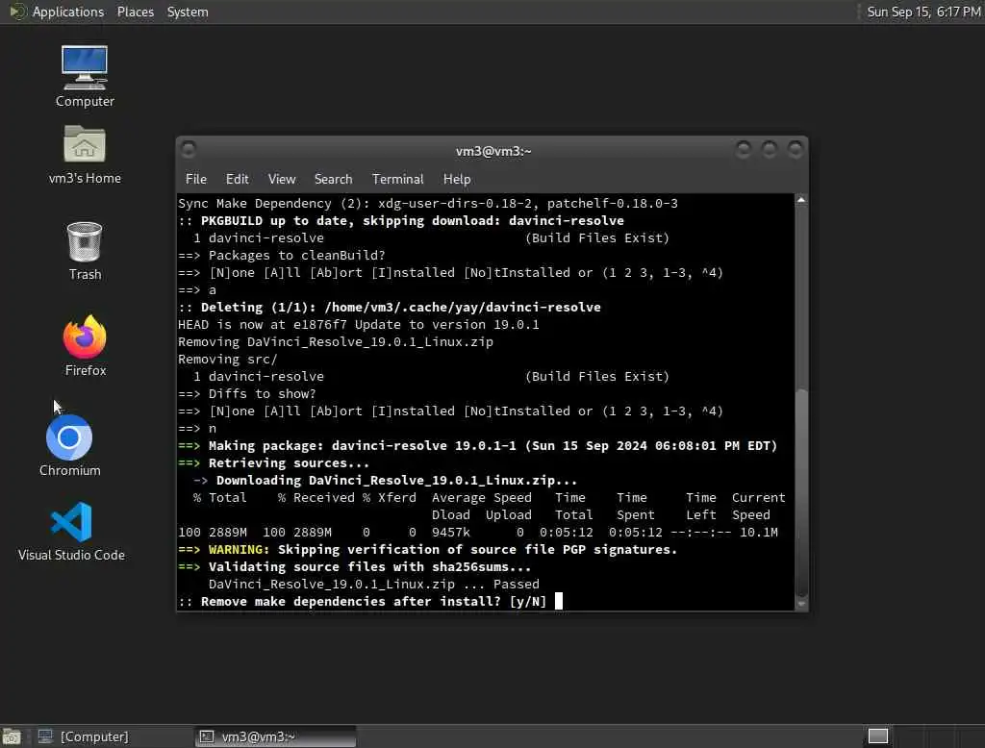The height and width of the screenshot is (748, 985).
Task: Click the 'Diffs to show?' line
Action: [247, 394]
